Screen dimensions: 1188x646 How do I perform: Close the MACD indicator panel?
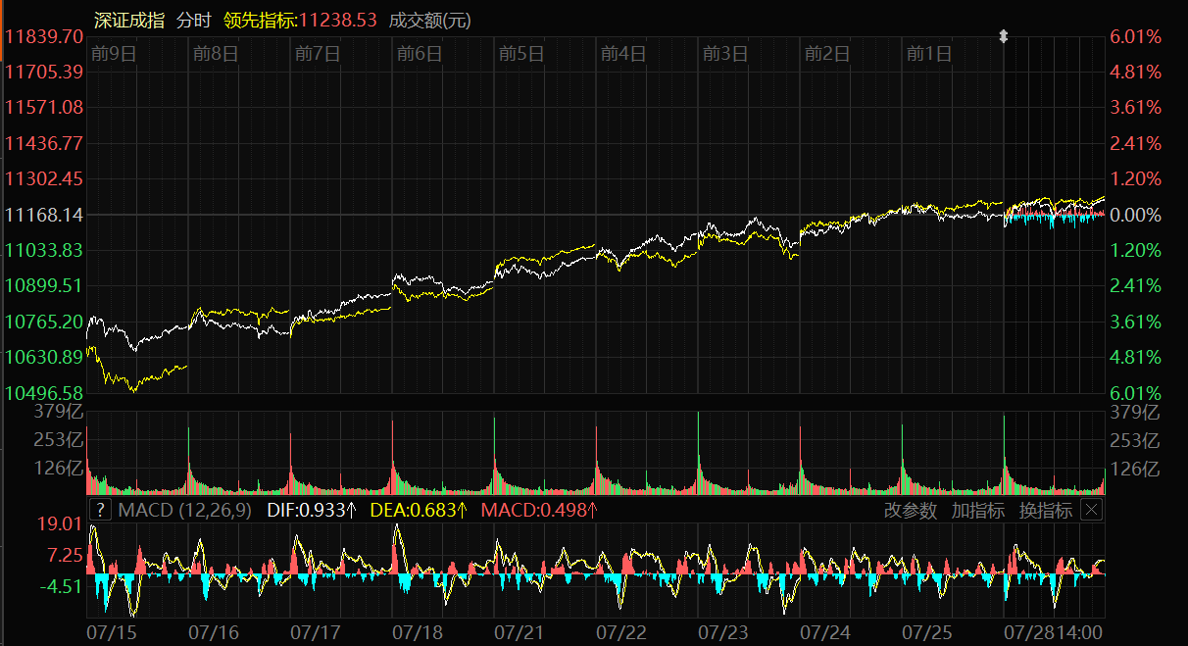click(x=1091, y=510)
